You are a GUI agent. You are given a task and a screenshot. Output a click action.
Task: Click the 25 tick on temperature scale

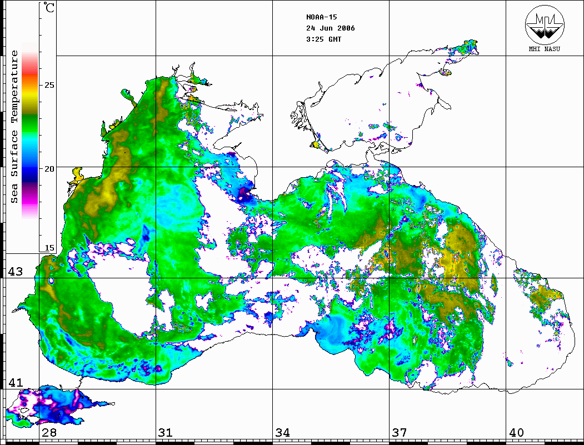(49, 85)
